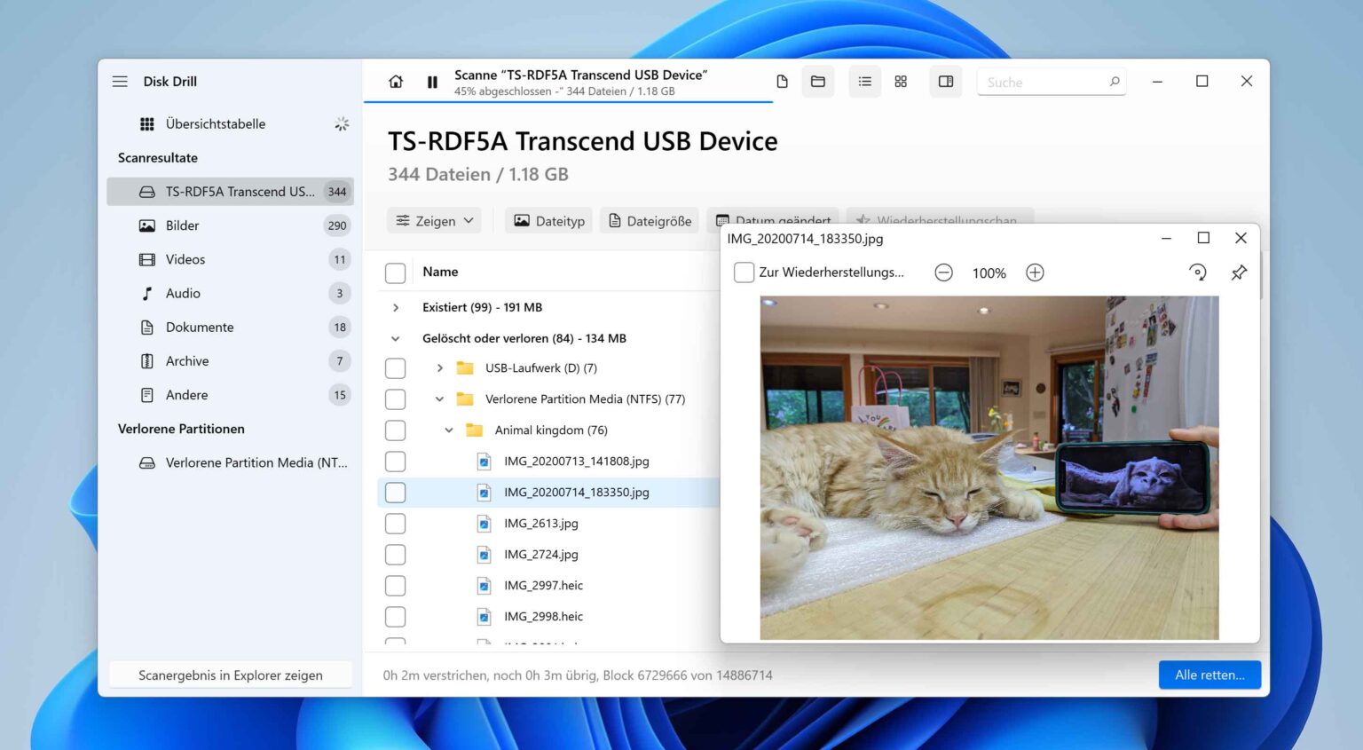Rotate the preview image
Screen dimensions: 1363x750
tap(1197, 272)
